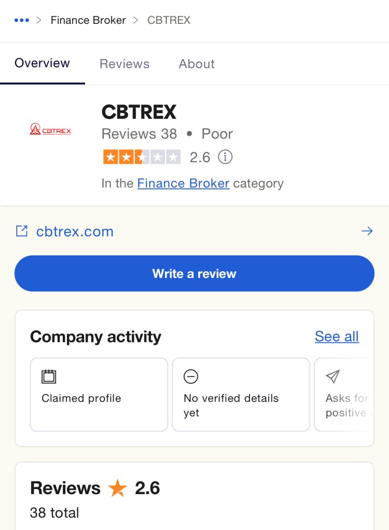Click the rating info circle icon
Screen dimensions: 389x530
[225, 157]
